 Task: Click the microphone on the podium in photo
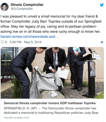click(x=90, y=50)
